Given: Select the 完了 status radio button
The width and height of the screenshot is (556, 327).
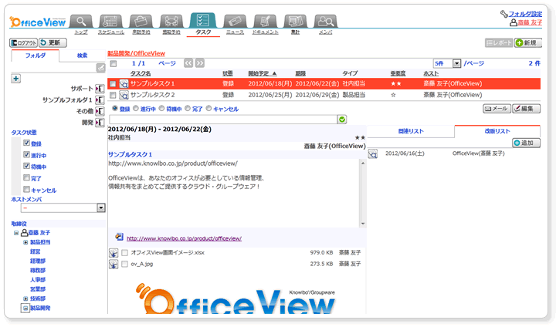Looking at the screenshot, I should (x=188, y=109).
